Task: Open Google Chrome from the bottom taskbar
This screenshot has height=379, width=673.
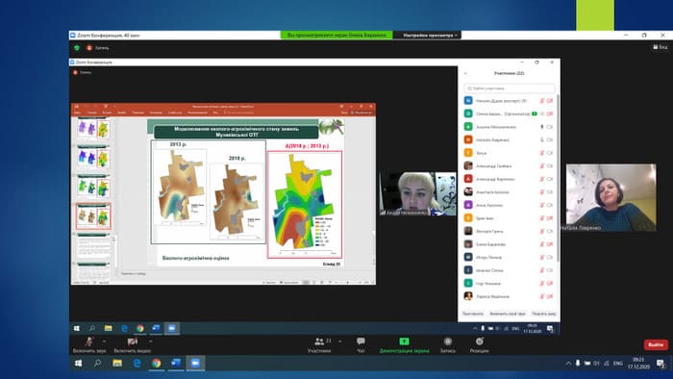Action: 156,363
